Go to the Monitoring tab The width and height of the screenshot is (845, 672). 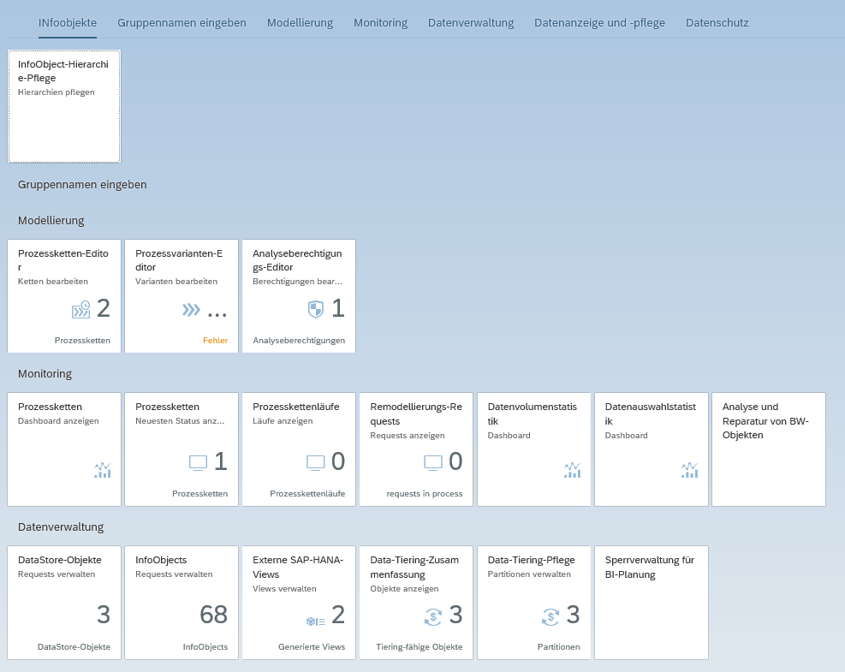[x=380, y=22]
